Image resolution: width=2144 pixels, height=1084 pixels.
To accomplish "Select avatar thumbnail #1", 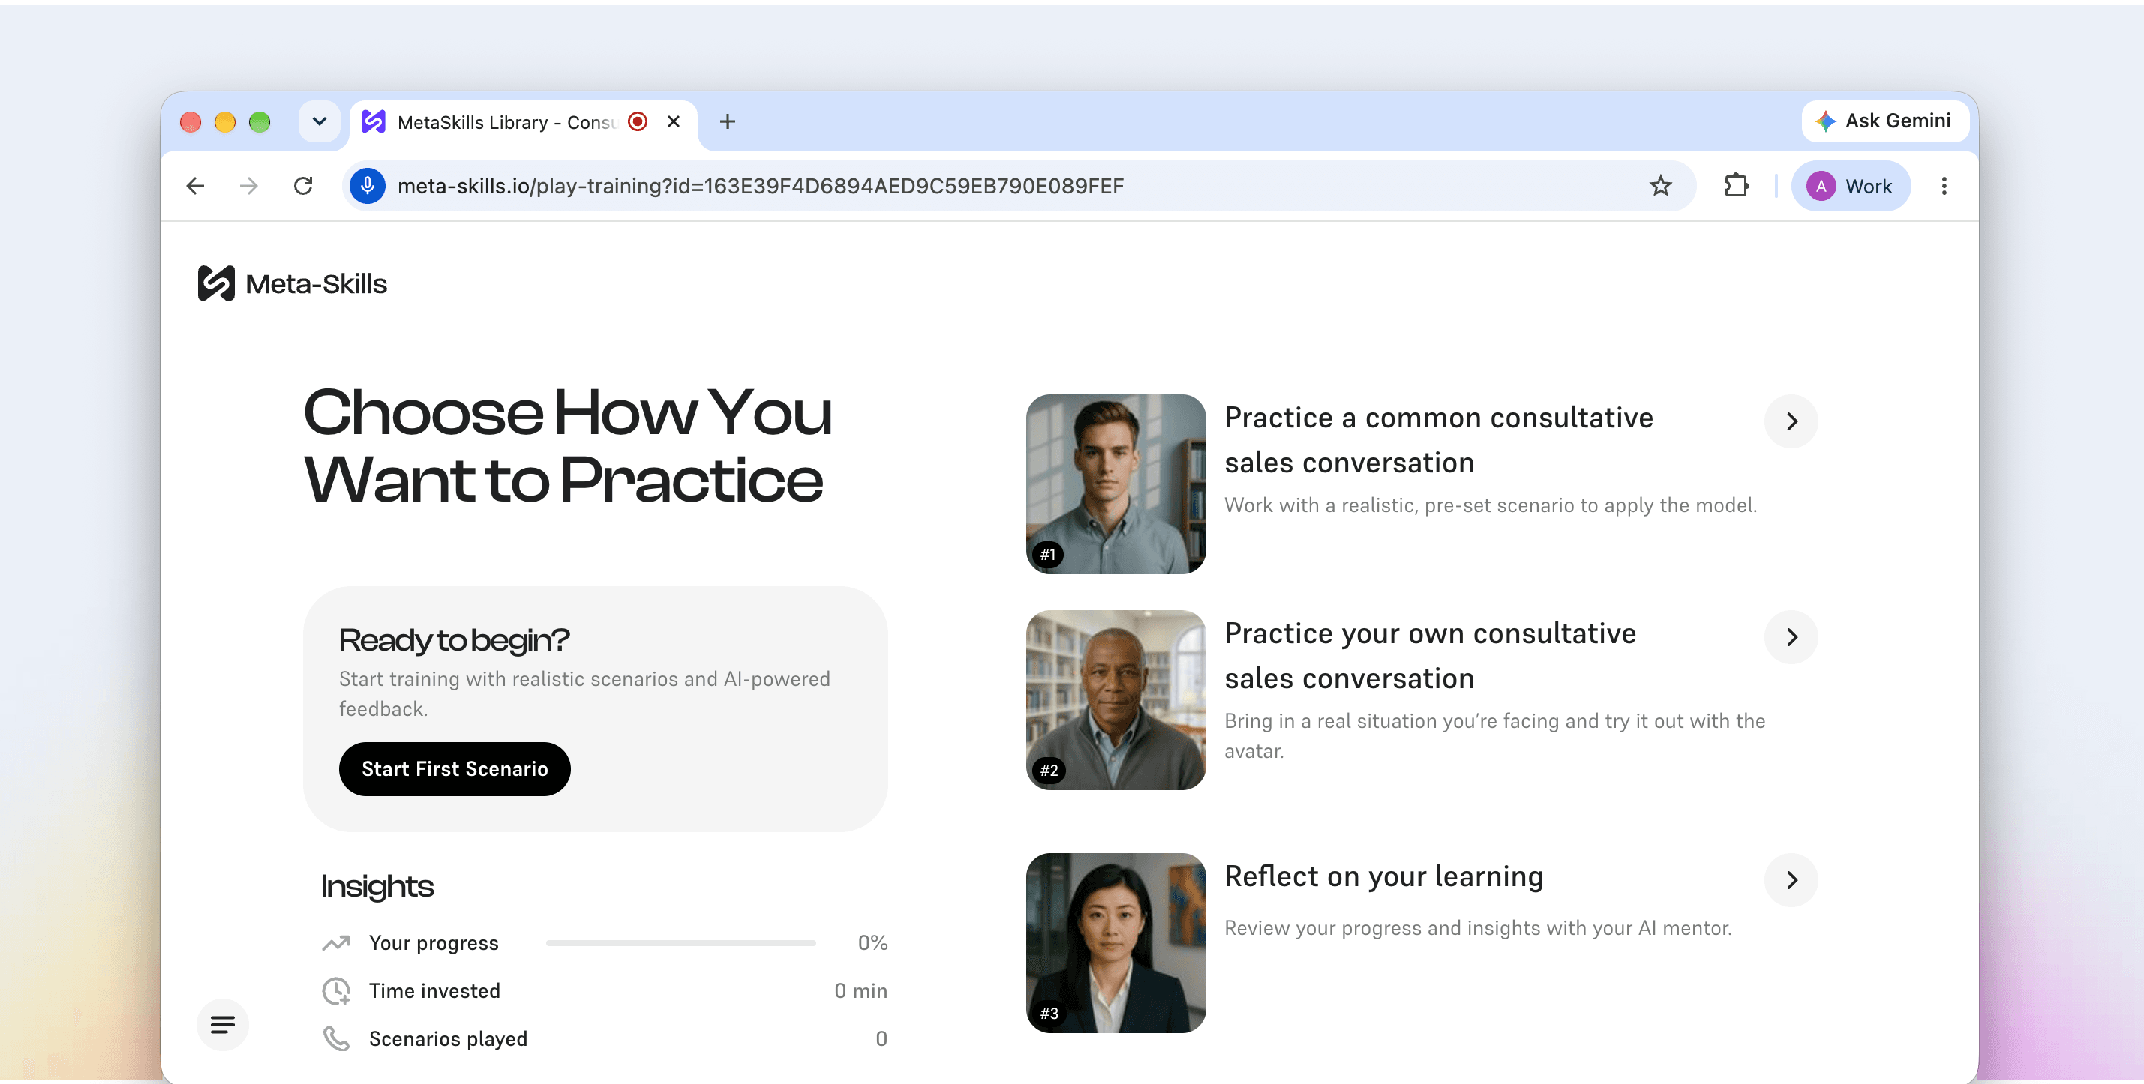I will tap(1116, 484).
